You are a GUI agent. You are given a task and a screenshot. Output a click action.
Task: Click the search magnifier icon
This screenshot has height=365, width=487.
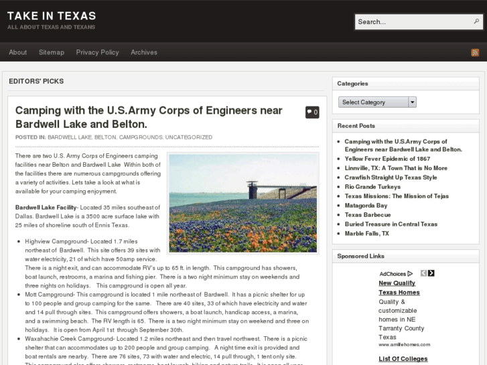point(476,21)
